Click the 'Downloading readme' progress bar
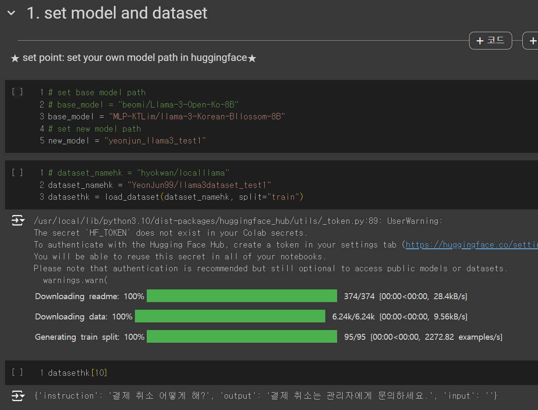Viewport: 538px width, 410px height. click(x=242, y=296)
